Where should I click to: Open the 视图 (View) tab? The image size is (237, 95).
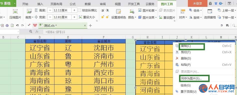[x=118, y=4]
